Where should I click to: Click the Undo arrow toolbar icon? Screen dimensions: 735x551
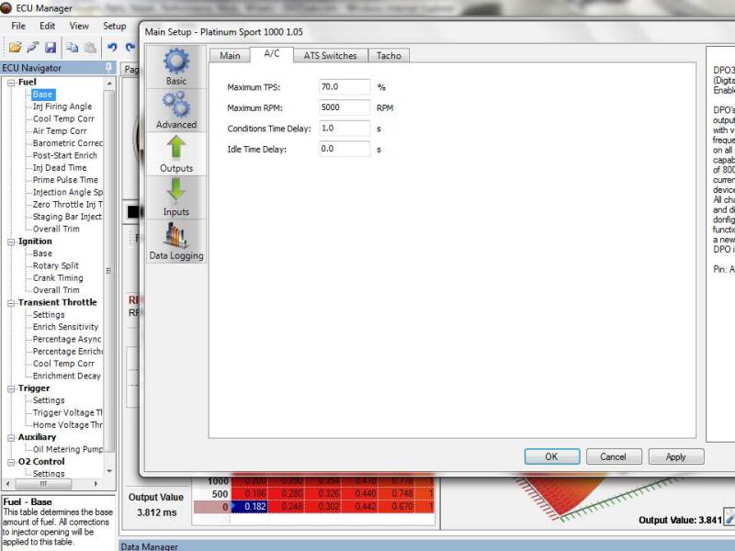(112, 48)
